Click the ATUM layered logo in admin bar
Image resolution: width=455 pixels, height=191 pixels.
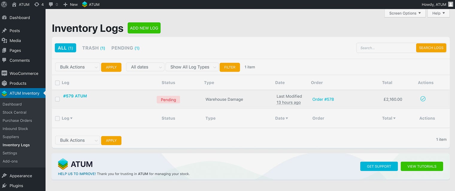pyautogui.click(x=84, y=4)
